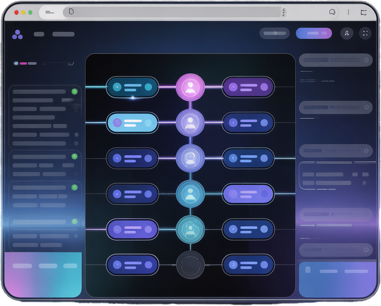Click the teal avatar node mid-timeline

tap(190, 194)
